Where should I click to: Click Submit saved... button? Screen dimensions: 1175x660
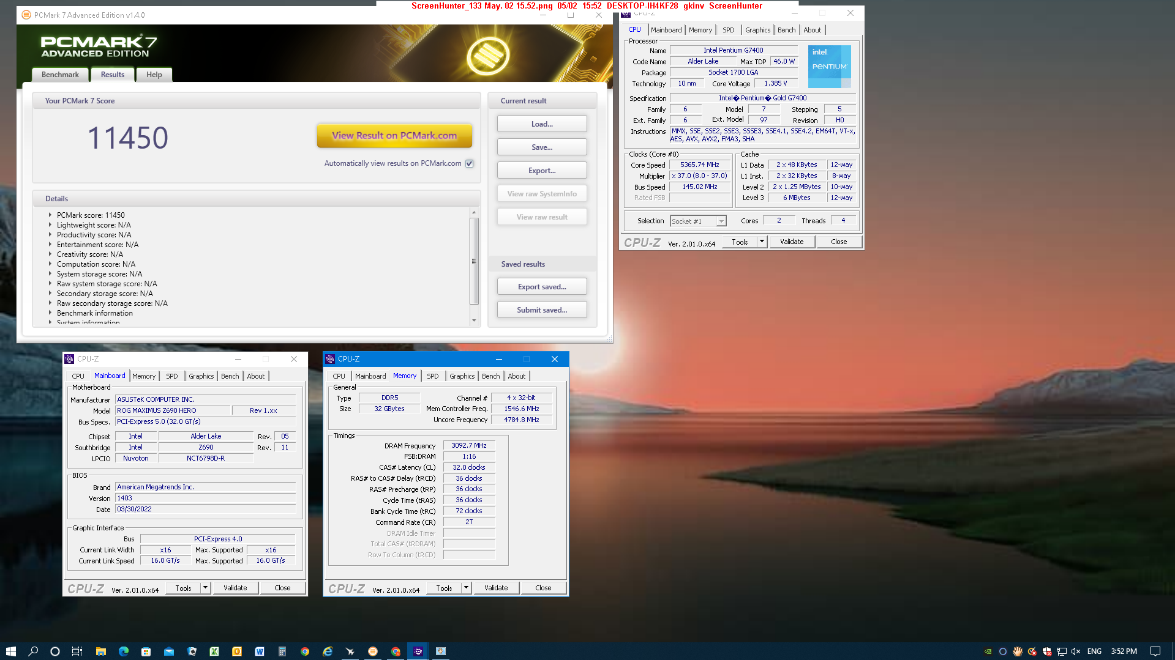tap(542, 310)
